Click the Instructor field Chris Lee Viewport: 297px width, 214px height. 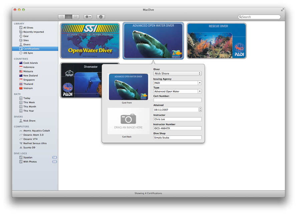[177, 119]
